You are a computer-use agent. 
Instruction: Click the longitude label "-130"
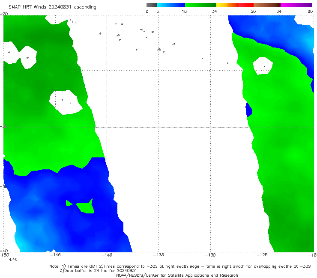(x=210, y=255)
